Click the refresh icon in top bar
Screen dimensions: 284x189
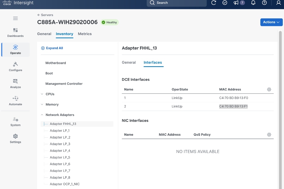click(x=214, y=3)
